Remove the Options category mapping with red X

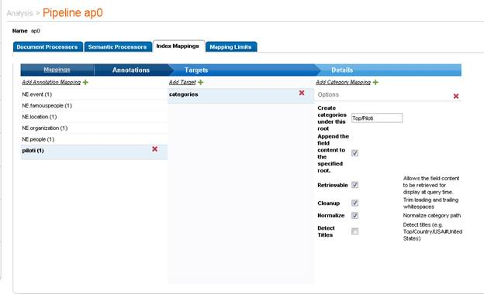[455, 96]
